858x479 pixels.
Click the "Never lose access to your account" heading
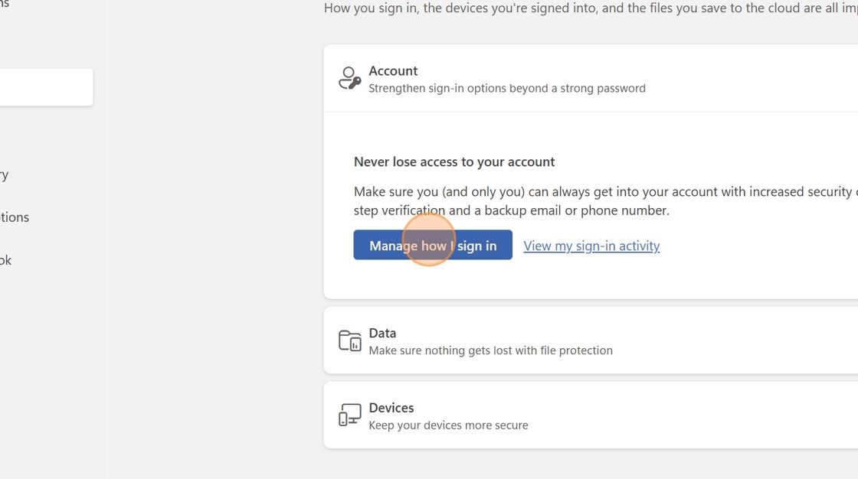(x=454, y=161)
